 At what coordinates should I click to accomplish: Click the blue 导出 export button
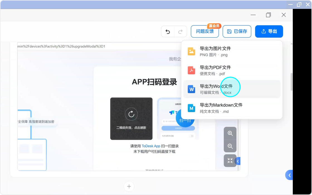click(x=269, y=31)
